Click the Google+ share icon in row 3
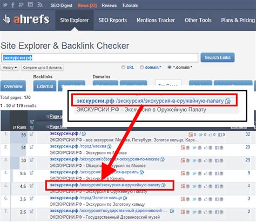Image resolution: width=256 pixels, height=222 pixels. click(183, 160)
